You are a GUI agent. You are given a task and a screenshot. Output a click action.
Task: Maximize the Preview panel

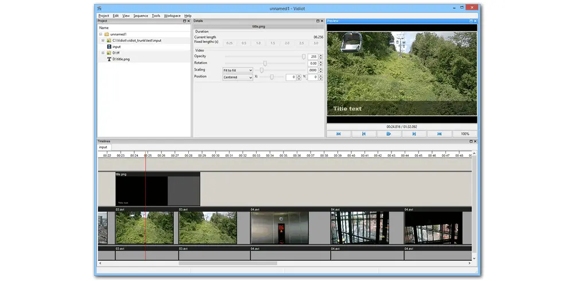click(x=470, y=21)
